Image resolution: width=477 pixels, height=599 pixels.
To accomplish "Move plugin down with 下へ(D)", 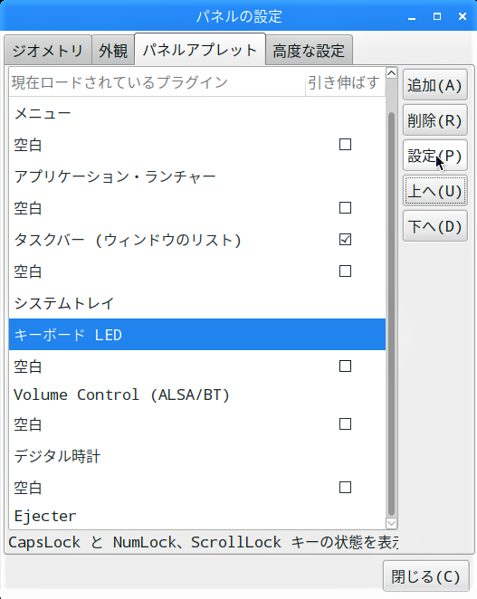I will click(435, 226).
